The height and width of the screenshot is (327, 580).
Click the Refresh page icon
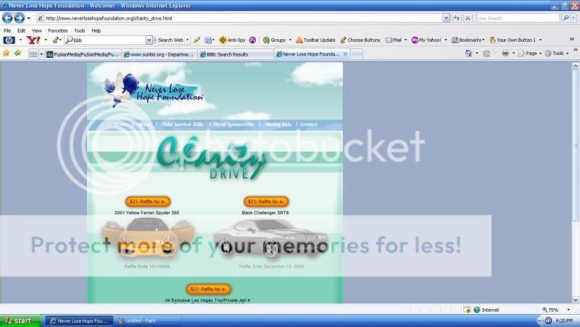point(457,17)
